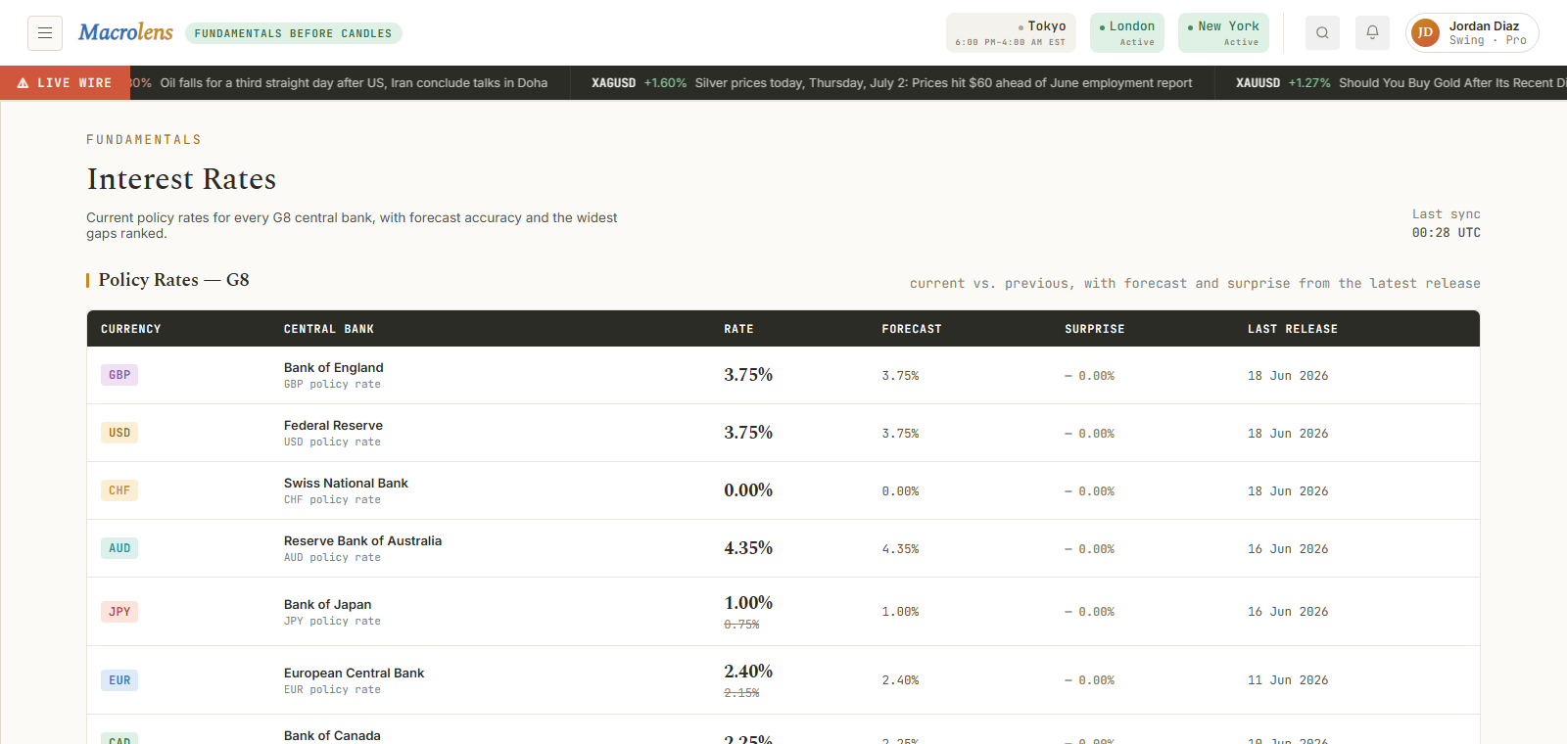Select the Bank of Japan row name
The width and height of the screenshot is (1567, 744).
327,605
